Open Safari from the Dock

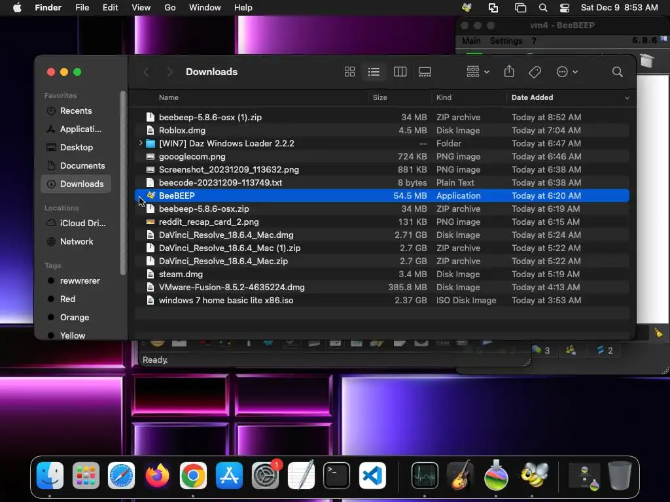(121, 476)
